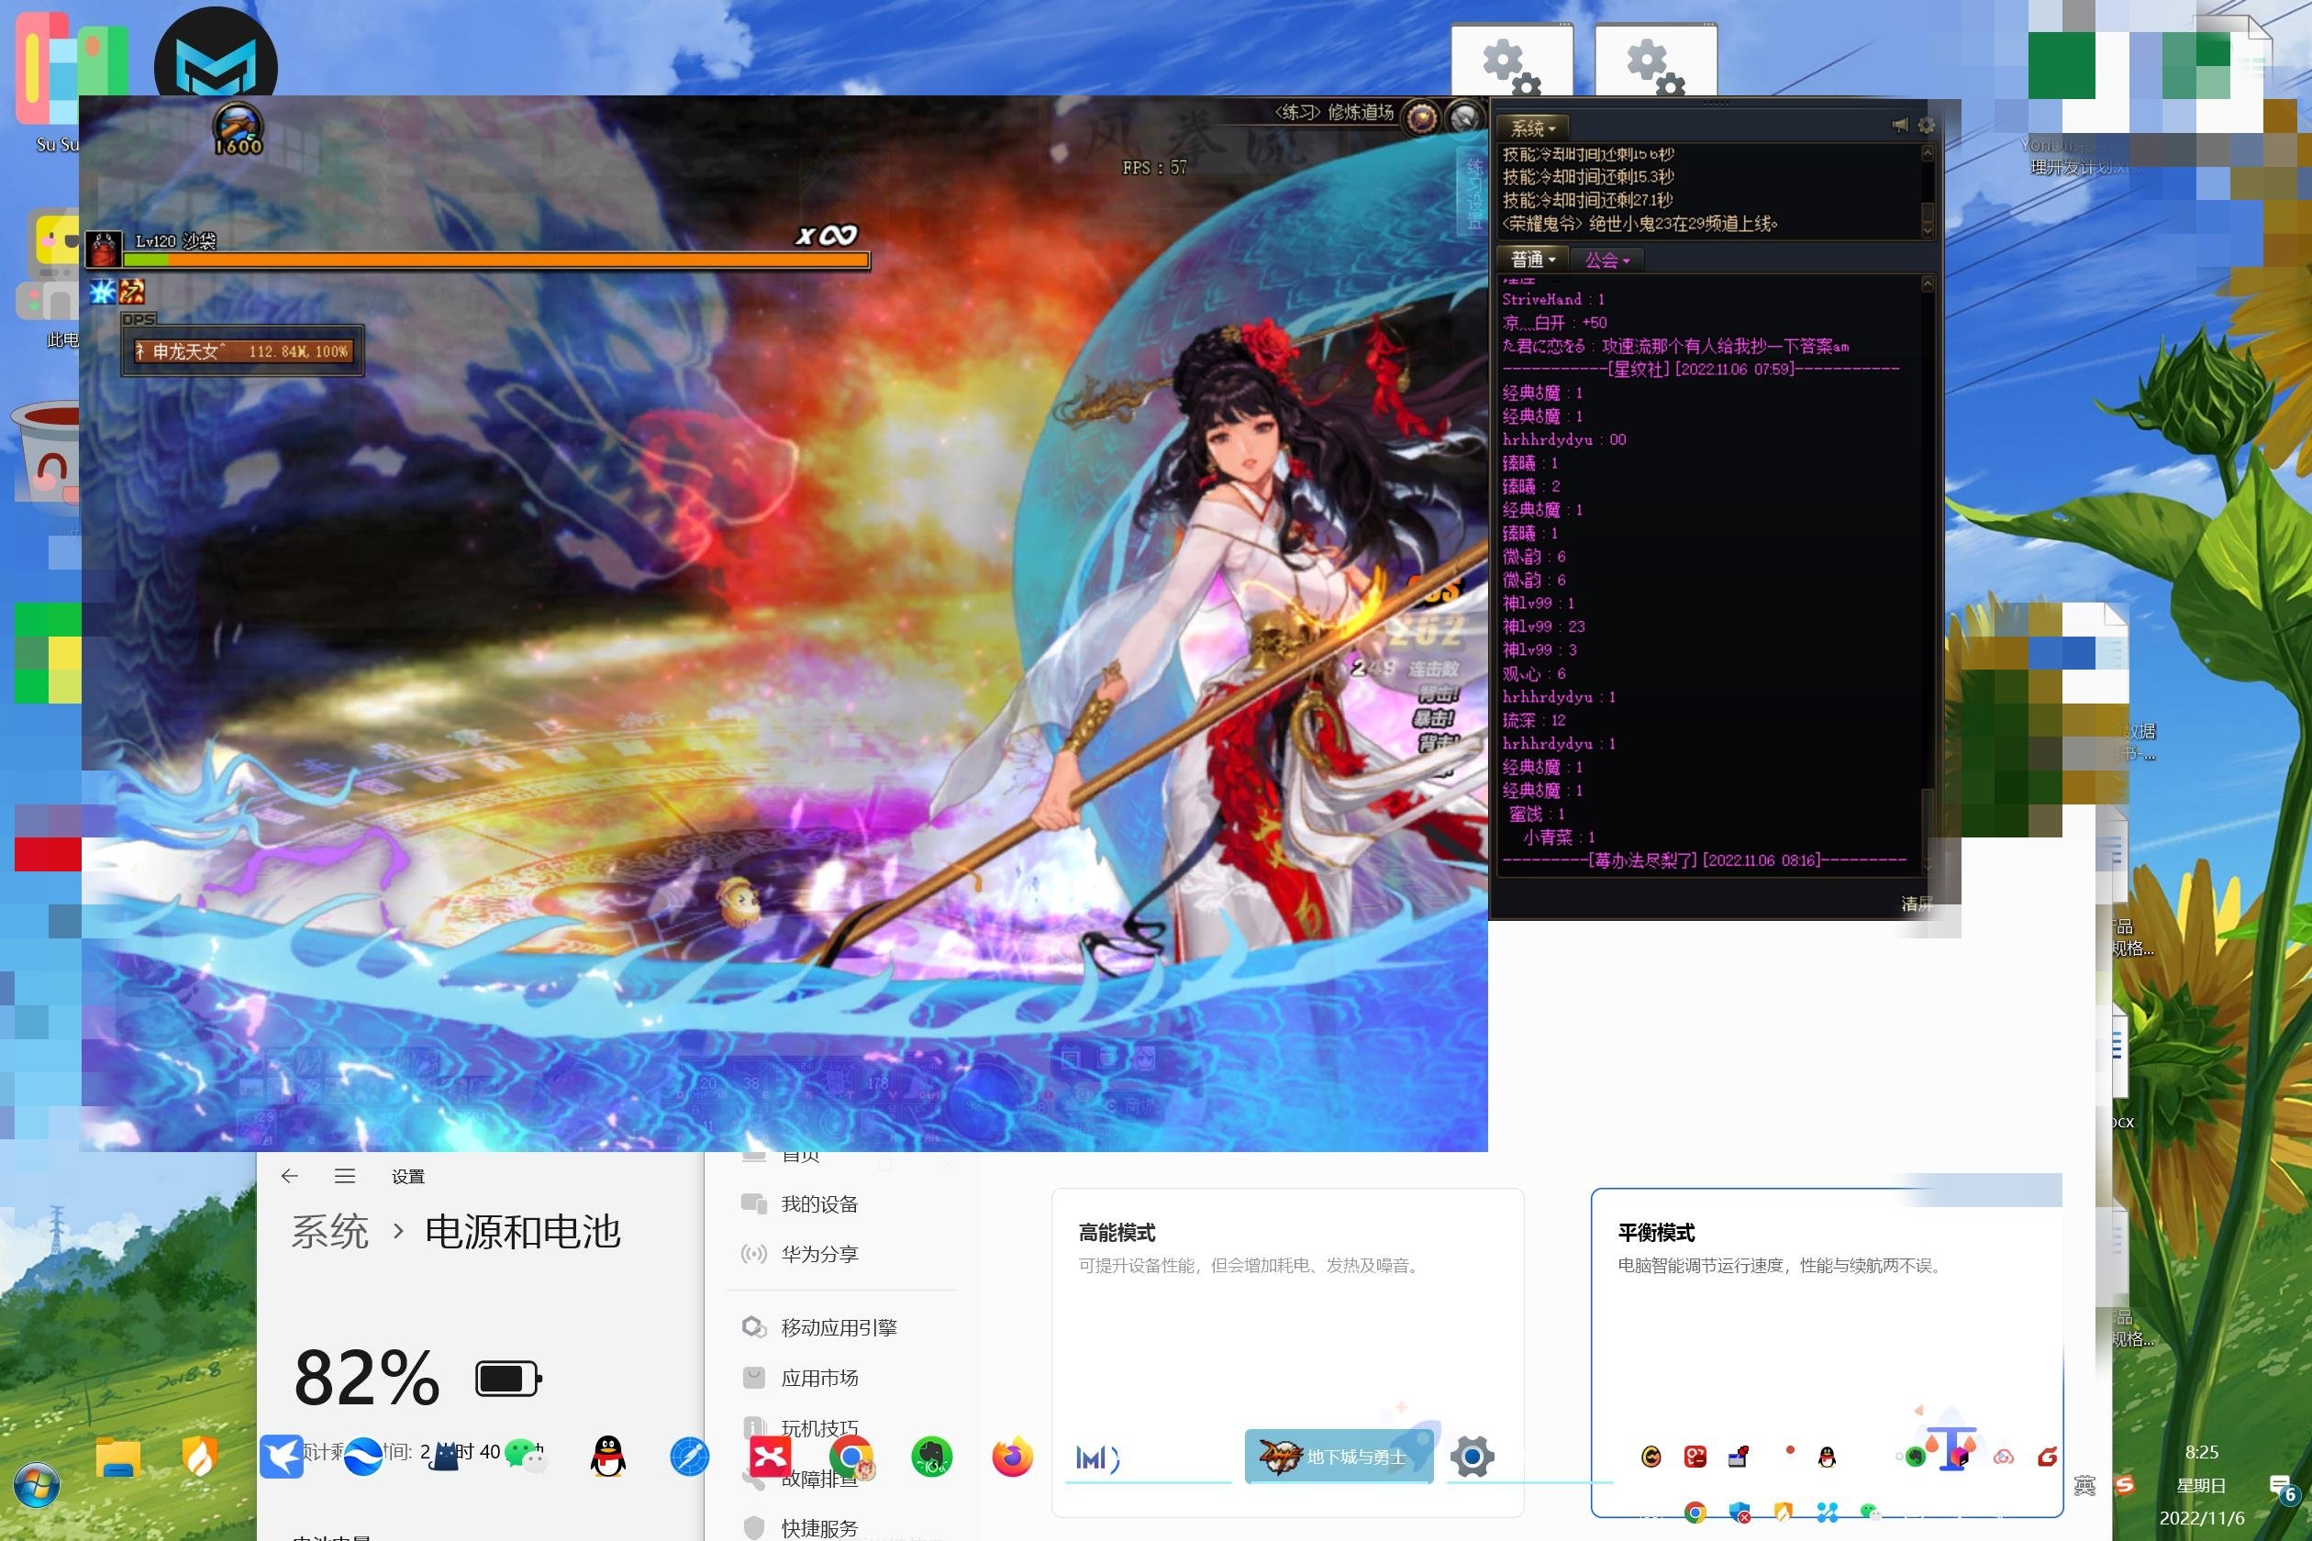Open the blue swirl browser on the taskbar
The width and height of the screenshot is (2312, 1541).
[x=362, y=1457]
